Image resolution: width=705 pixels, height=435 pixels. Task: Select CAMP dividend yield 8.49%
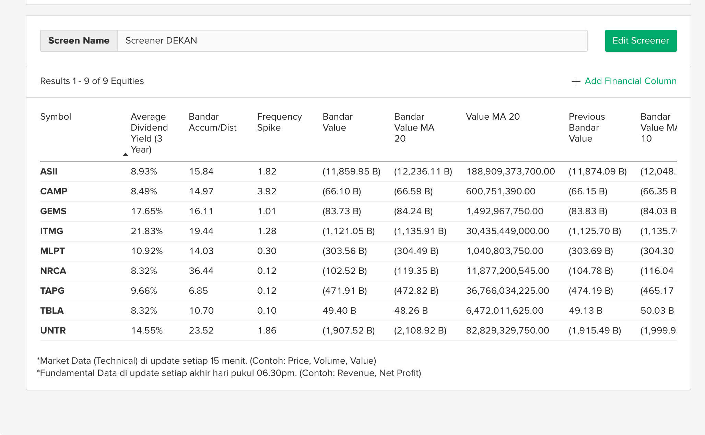[x=144, y=191]
